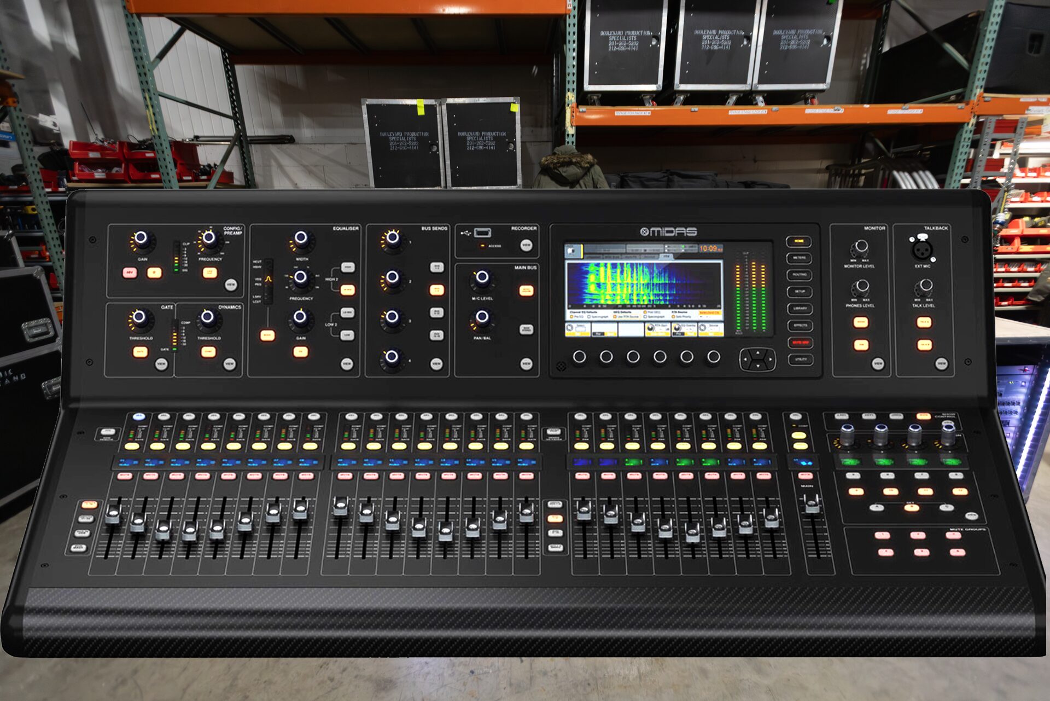Toggle the lit GATE button
This screenshot has height=701, width=1050.
[x=140, y=352]
